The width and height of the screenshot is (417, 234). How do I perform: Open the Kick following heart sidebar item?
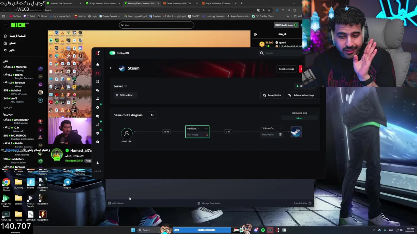9,50
